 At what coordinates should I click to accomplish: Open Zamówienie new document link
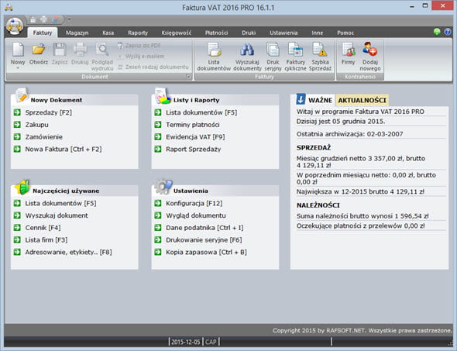[x=43, y=137]
